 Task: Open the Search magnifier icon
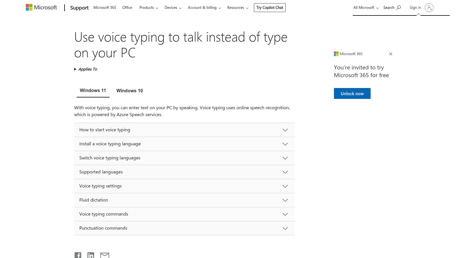pos(399,7)
